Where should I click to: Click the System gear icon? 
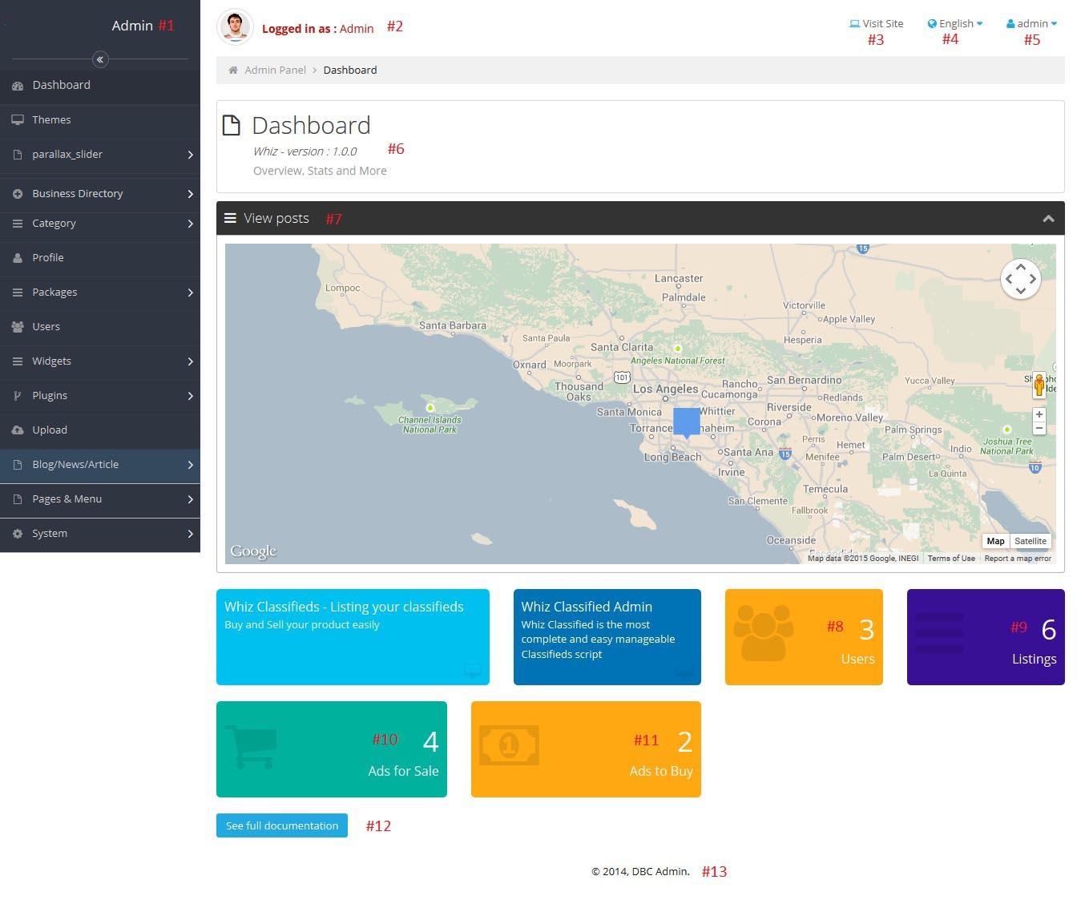18,534
